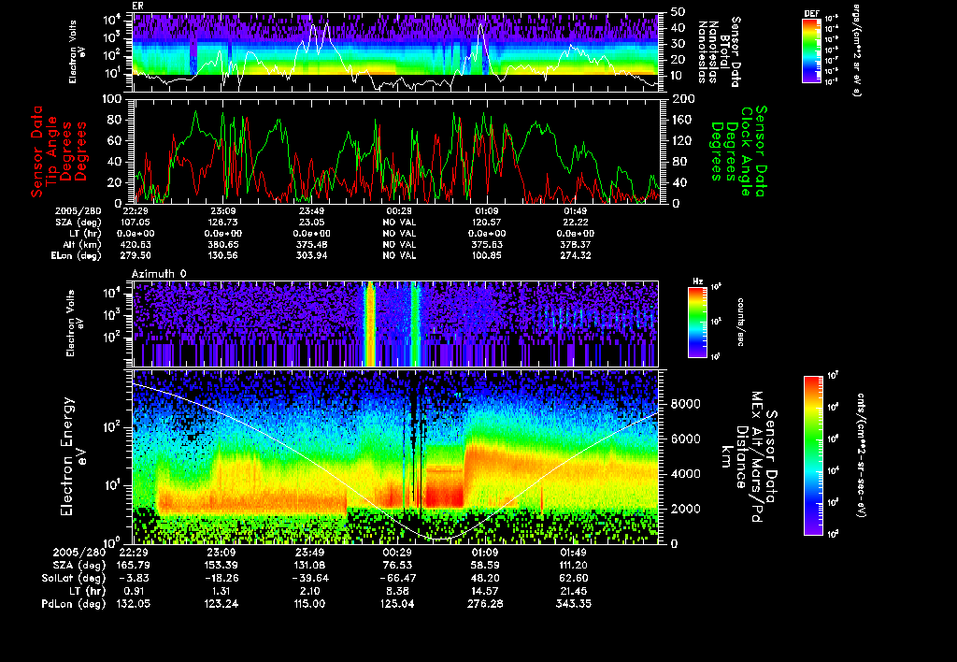Click the Azimuth 0 spectrogram panel
This screenshot has width=957, height=662.
pos(395,324)
